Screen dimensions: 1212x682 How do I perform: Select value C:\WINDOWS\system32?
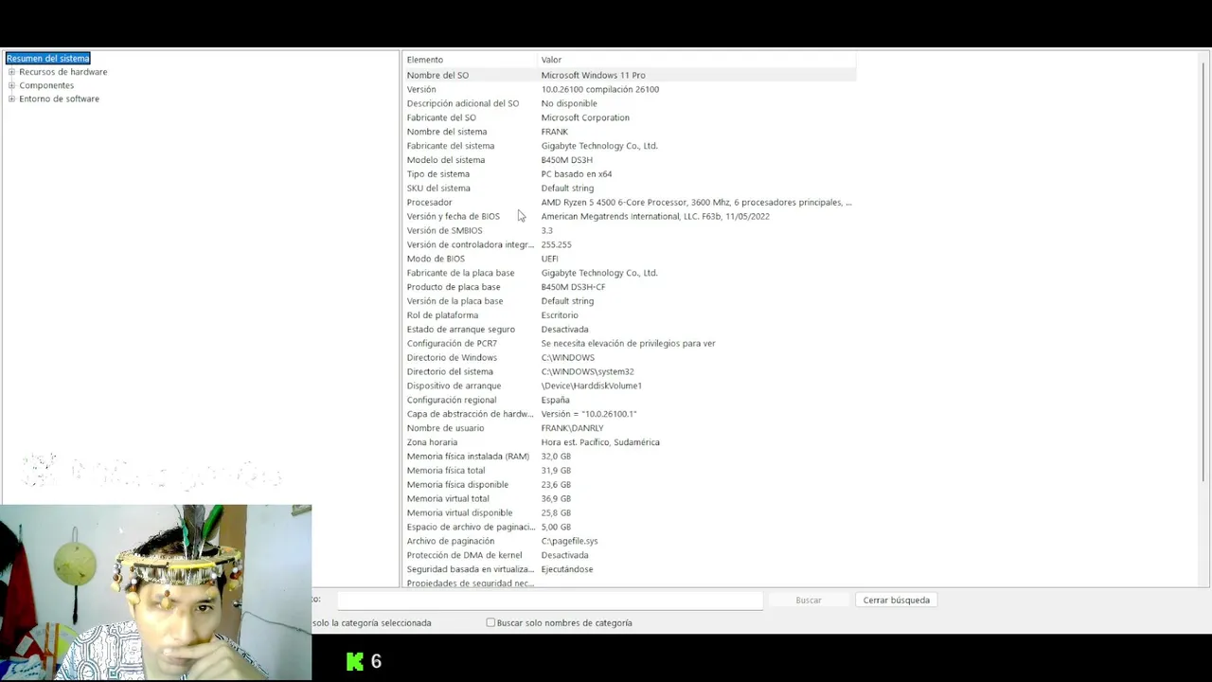[x=587, y=372]
